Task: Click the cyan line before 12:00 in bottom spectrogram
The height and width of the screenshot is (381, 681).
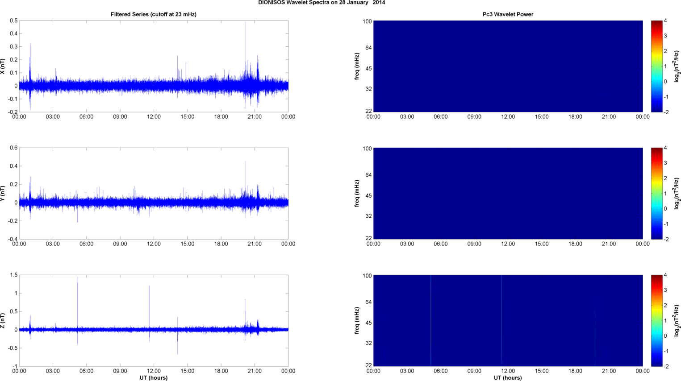Action: pos(501,321)
